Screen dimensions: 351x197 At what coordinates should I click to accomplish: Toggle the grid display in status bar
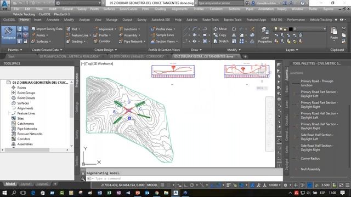(x=162, y=185)
